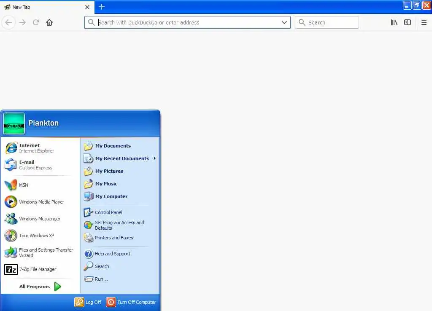Select the New Tab tab

coord(47,7)
